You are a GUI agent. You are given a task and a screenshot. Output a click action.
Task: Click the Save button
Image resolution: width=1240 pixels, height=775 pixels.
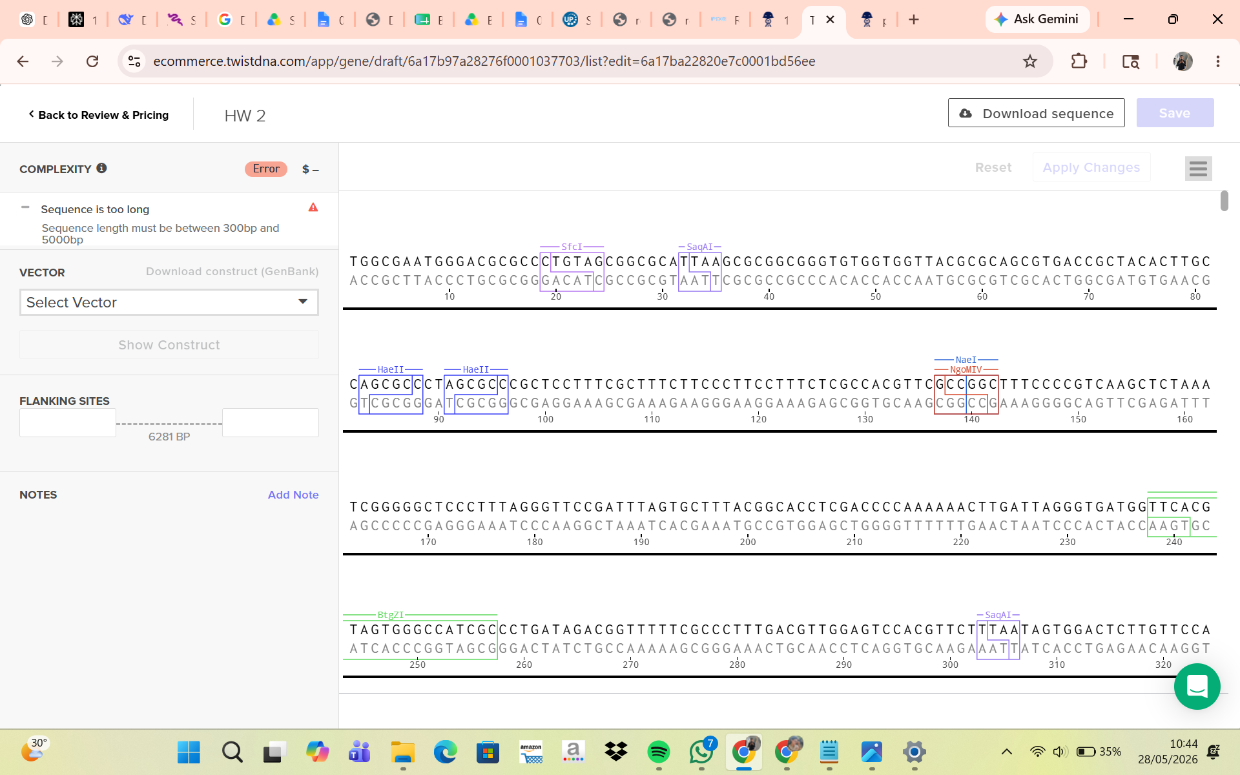(1175, 113)
